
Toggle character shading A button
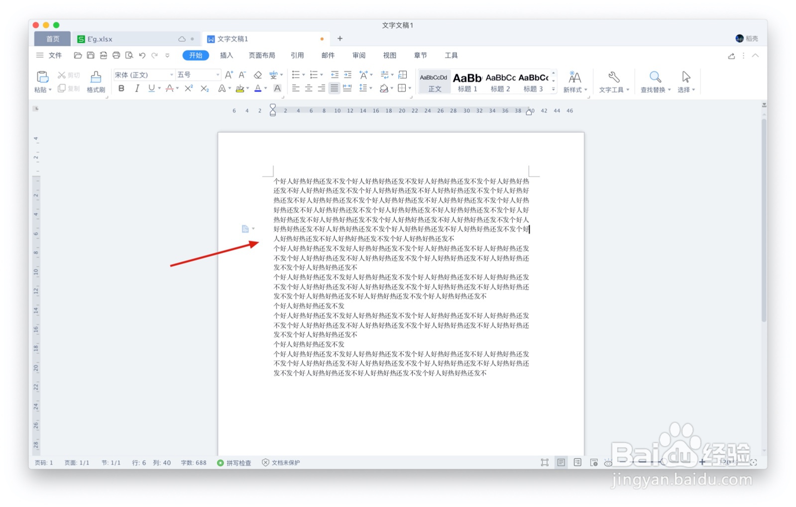[x=277, y=89]
